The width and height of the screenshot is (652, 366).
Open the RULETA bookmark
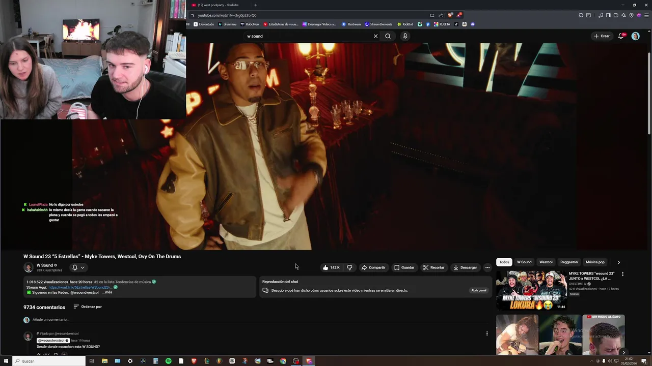pos(442,24)
